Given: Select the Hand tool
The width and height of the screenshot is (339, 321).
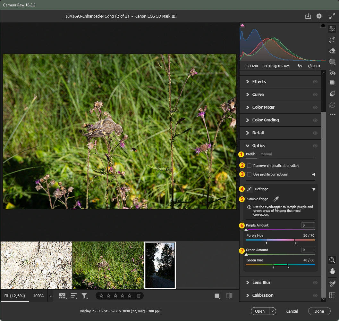Looking at the screenshot, I should (x=332, y=271).
